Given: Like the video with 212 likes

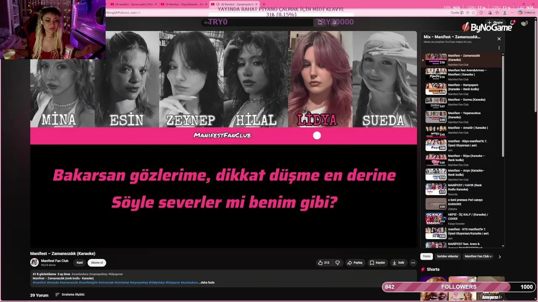Looking at the screenshot, I should tap(323, 263).
